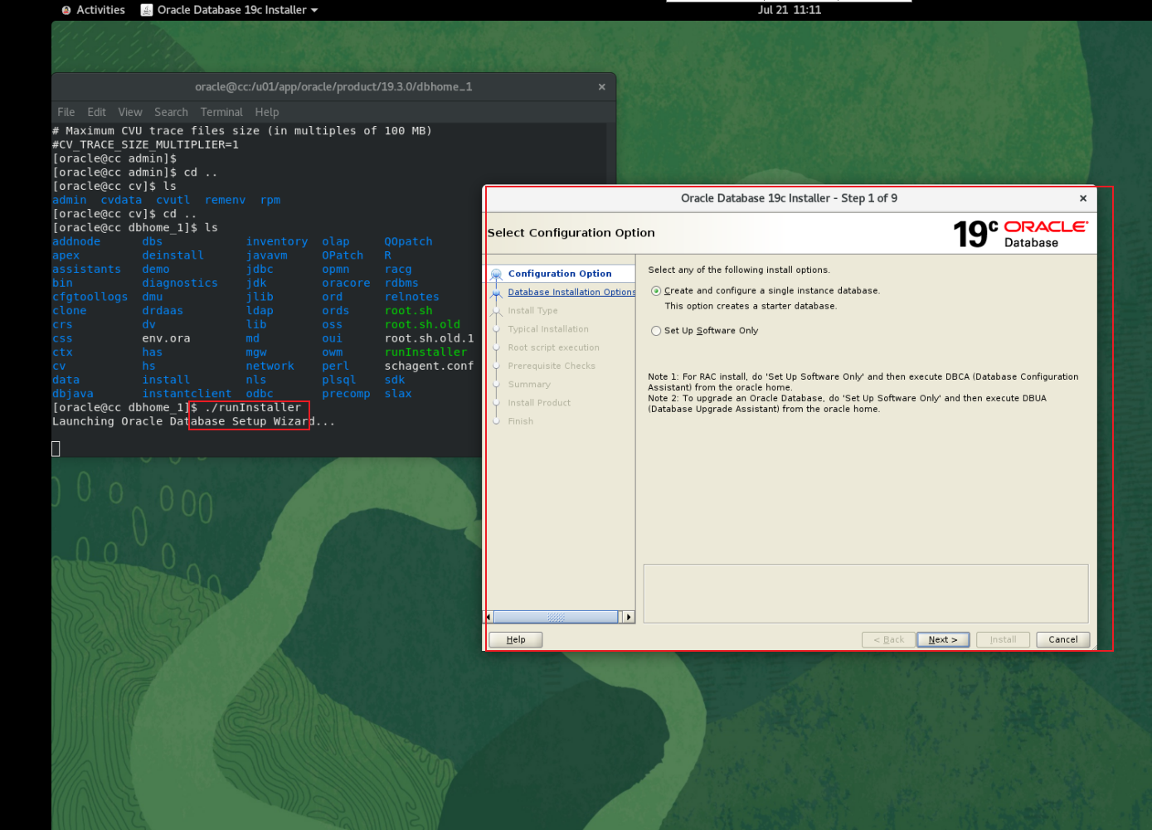Click the Cancel button in installer
This screenshot has height=830, width=1152.
pyautogui.click(x=1062, y=639)
